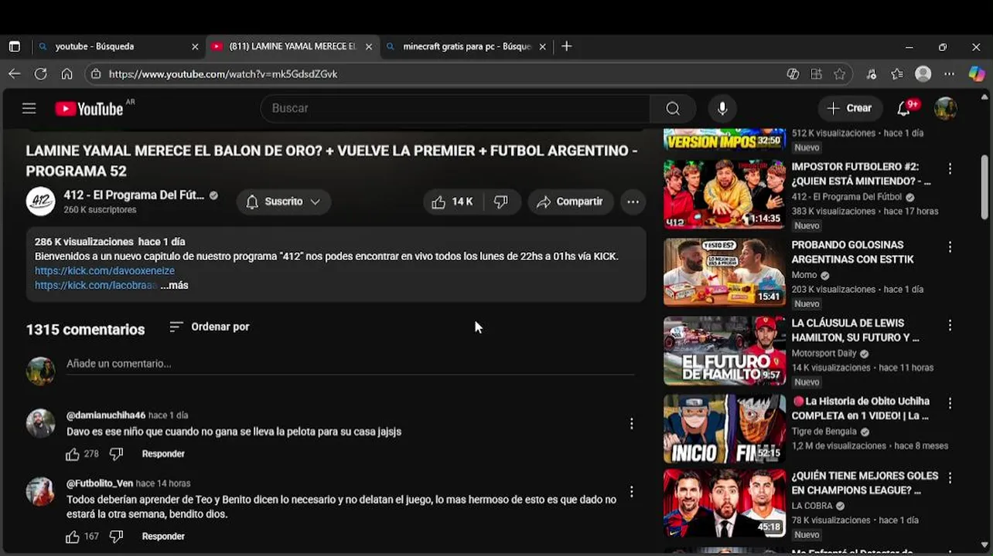Click the search magnifier button
Screen dimensions: 993x556
(x=673, y=108)
